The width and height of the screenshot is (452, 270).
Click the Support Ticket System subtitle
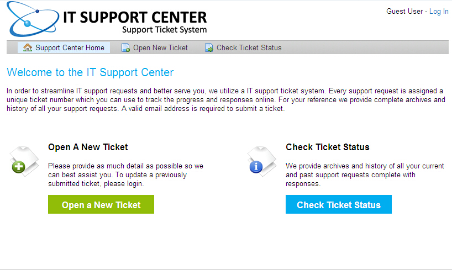(x=164, y=29)
